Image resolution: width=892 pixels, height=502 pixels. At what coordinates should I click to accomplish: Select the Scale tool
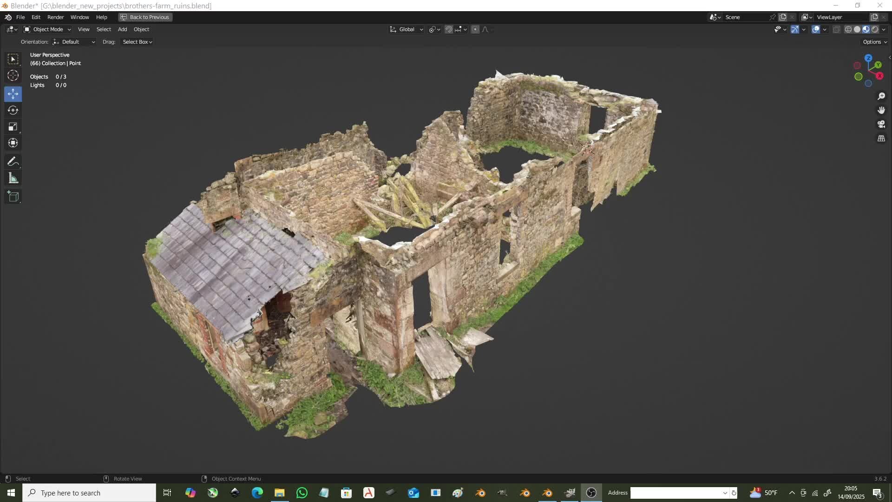click(x=13, y=126)
